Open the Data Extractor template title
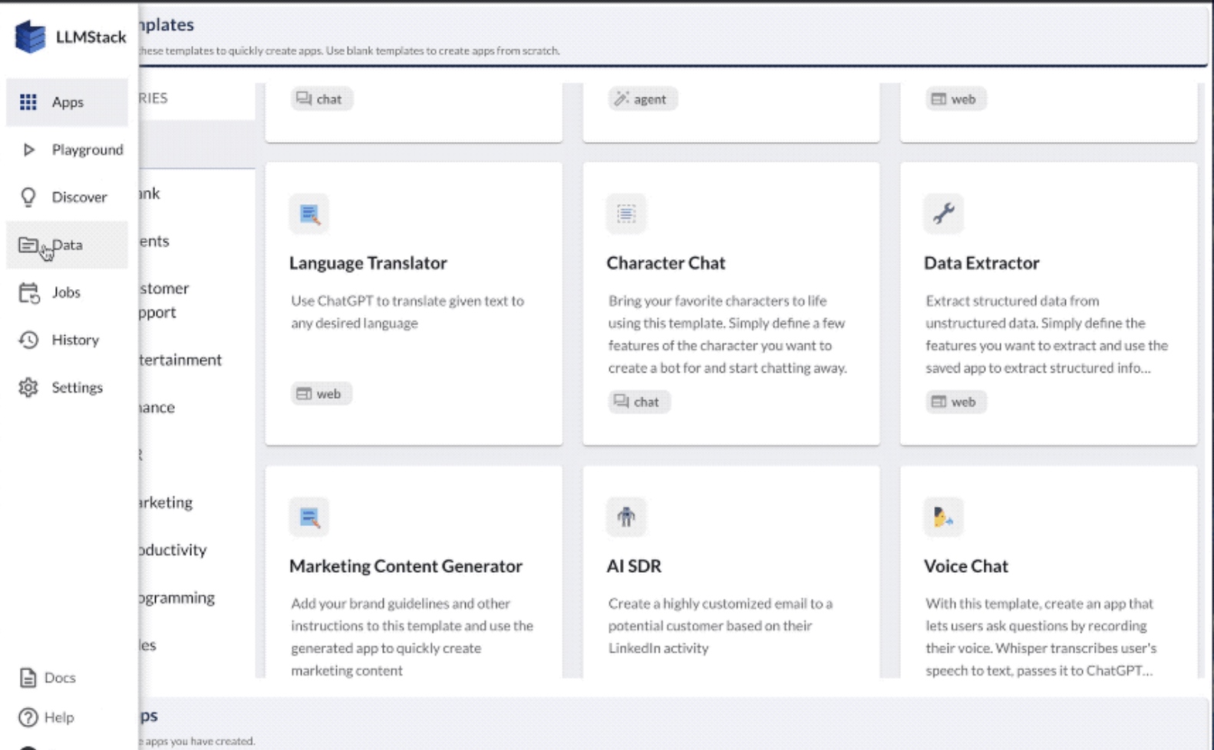This screenshot has width=1214, height=750. (981, 263)
